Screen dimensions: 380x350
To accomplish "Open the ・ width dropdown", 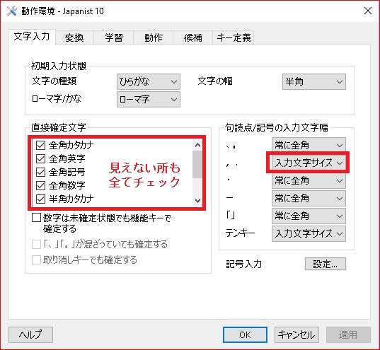I will pos(309,181).
